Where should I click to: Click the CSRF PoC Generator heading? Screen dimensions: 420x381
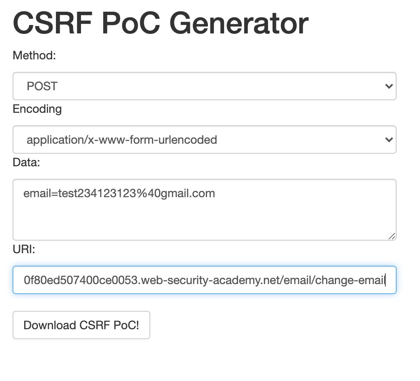(x=161, y=23)
